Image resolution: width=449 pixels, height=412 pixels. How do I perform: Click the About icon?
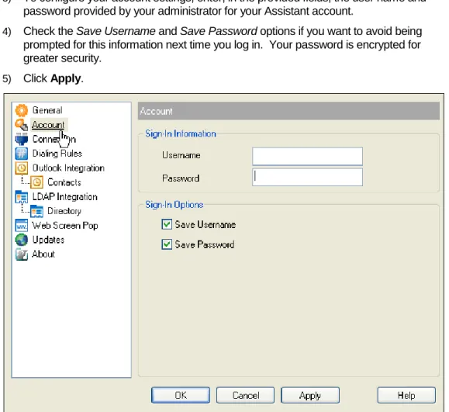point(22,254)
